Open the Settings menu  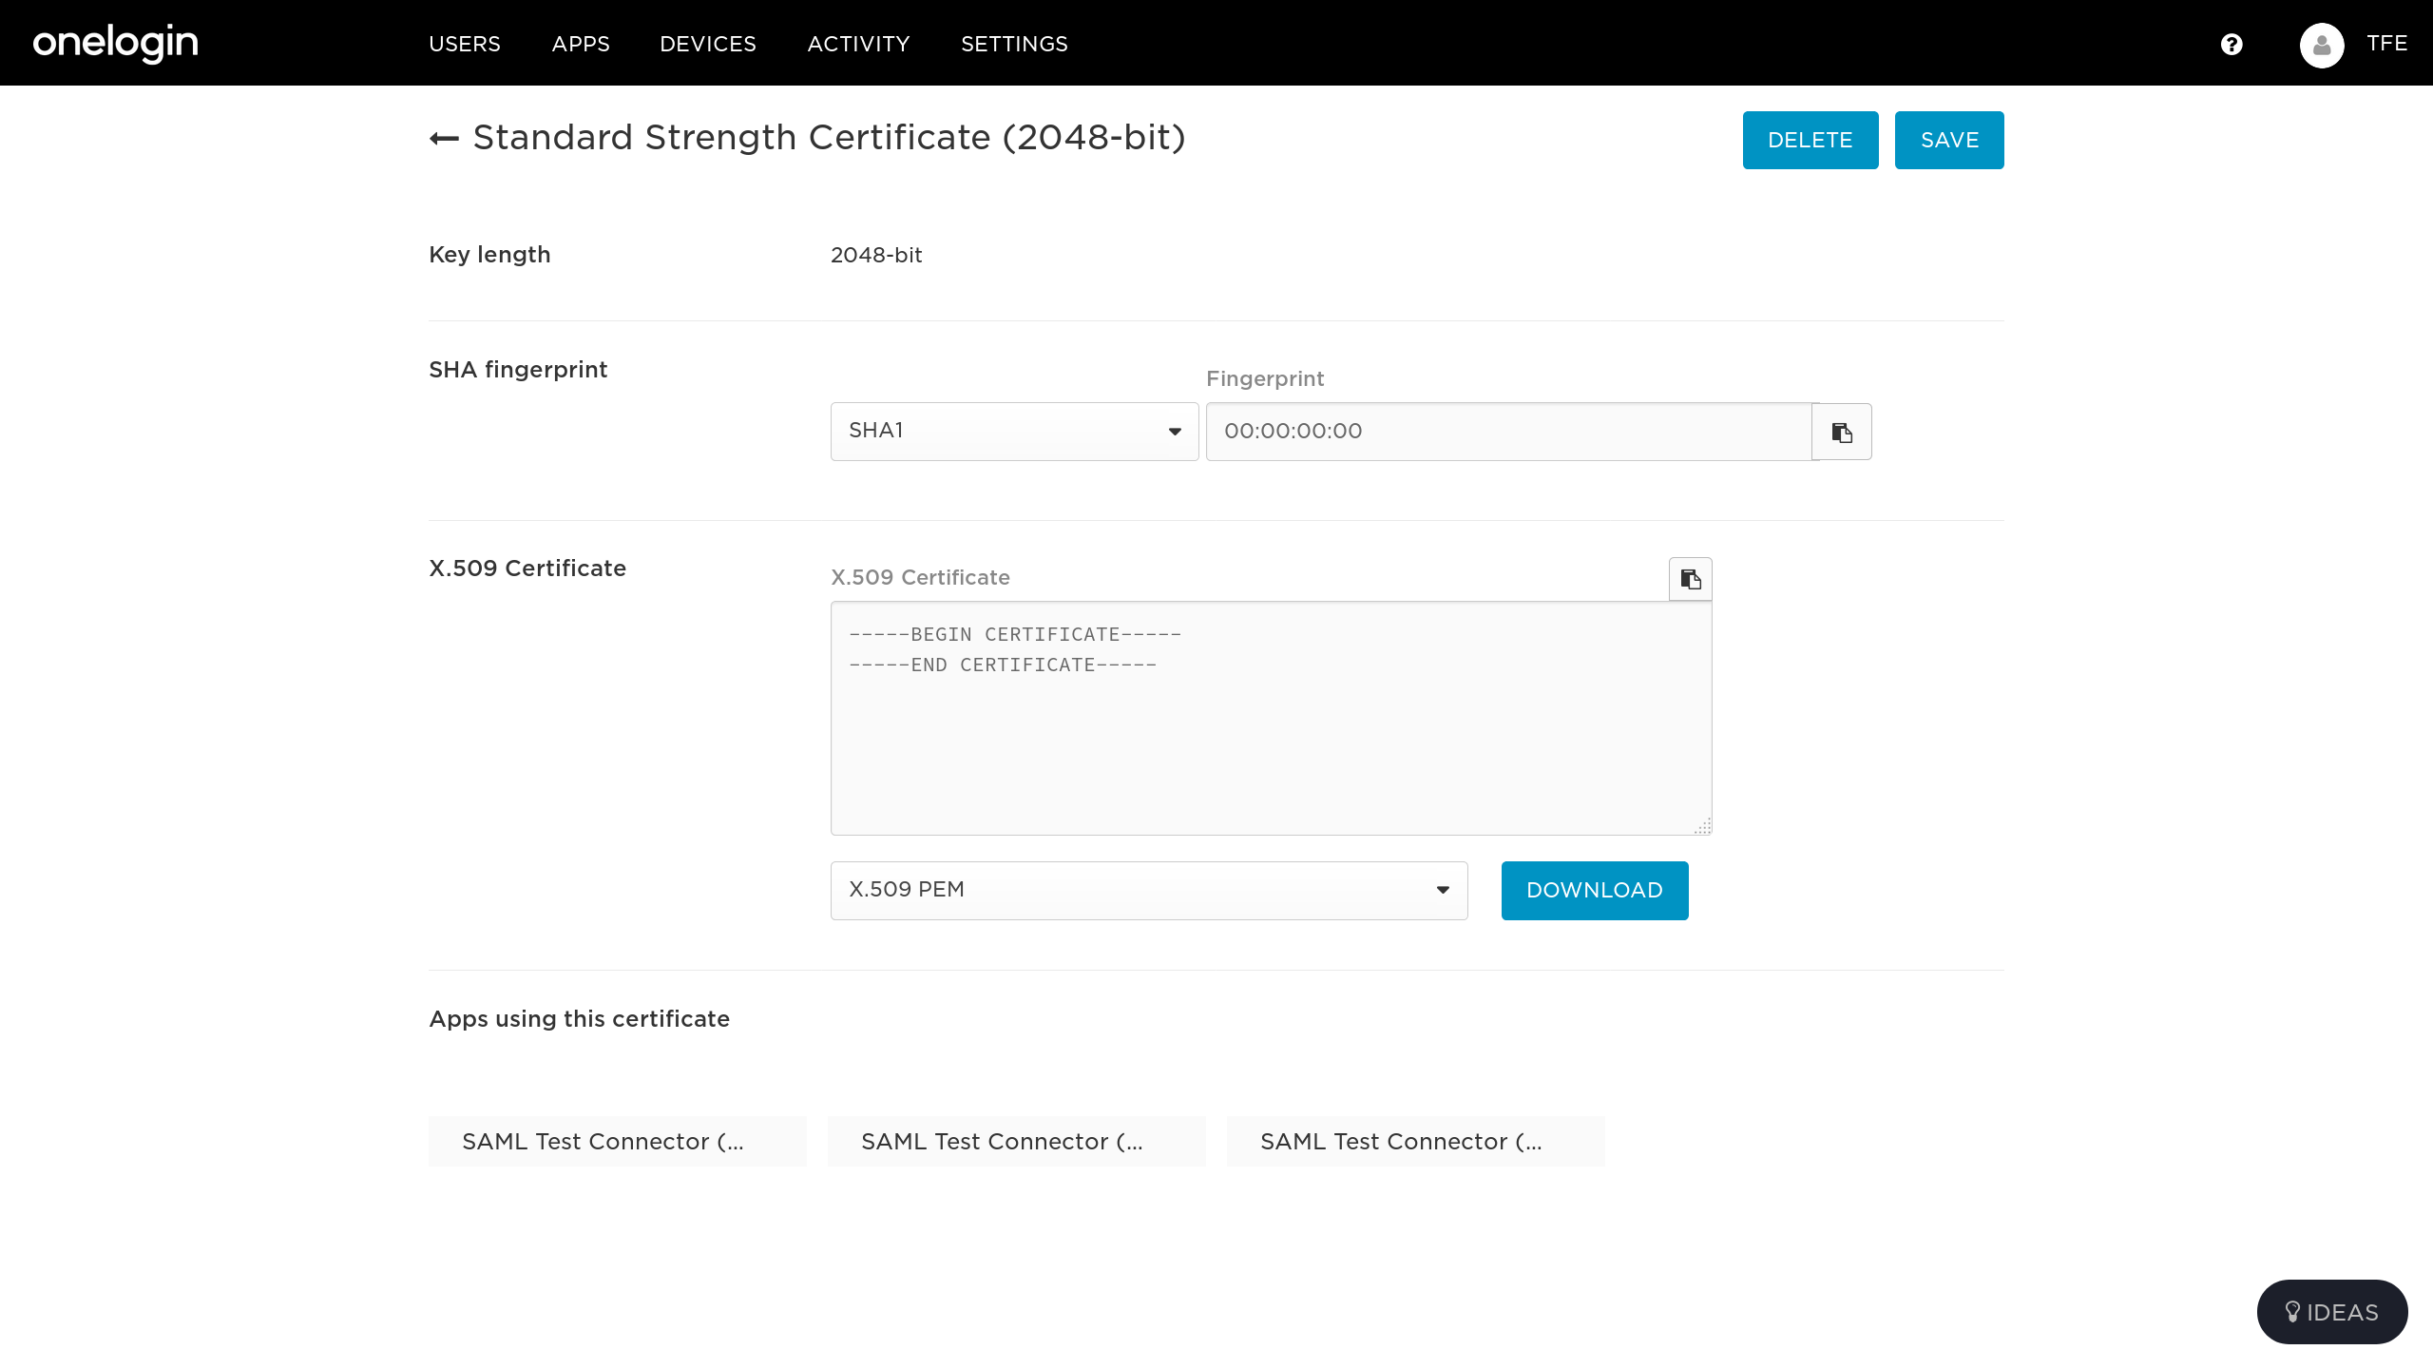[1014, 44]
